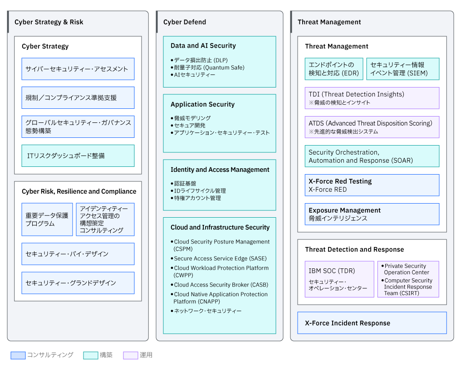The width and height of the screenshot is (461, 370).
Task: Click Application Security heading
Action: click(202, 104)
